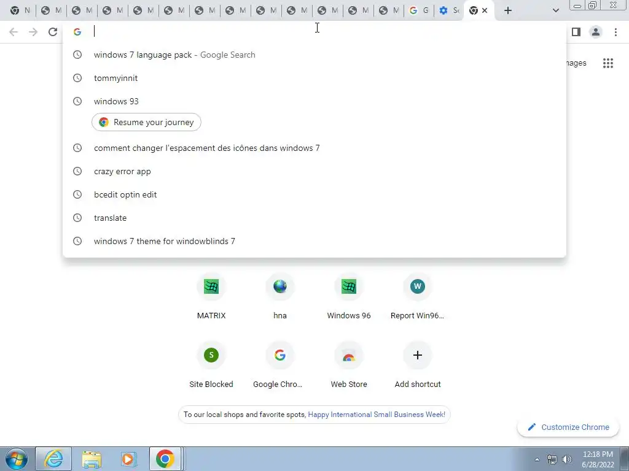Select the 'tommyinnit' suggestion
This screenshot has width=629, height=471.
pos(314,78)
